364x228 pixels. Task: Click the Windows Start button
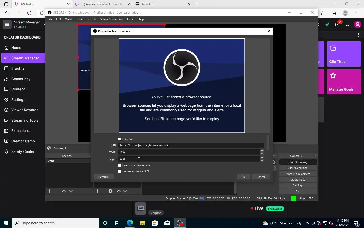[x=6, y=223]
